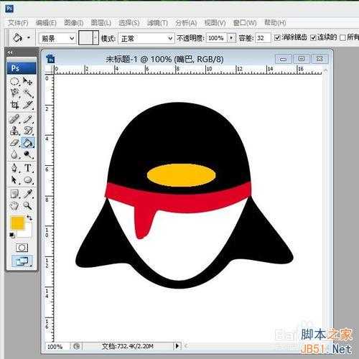Click document size text 文档:732.4K/2.20M
Viewport: 359px width, 359px height.
pyautogui.click(x=128, y=346)
